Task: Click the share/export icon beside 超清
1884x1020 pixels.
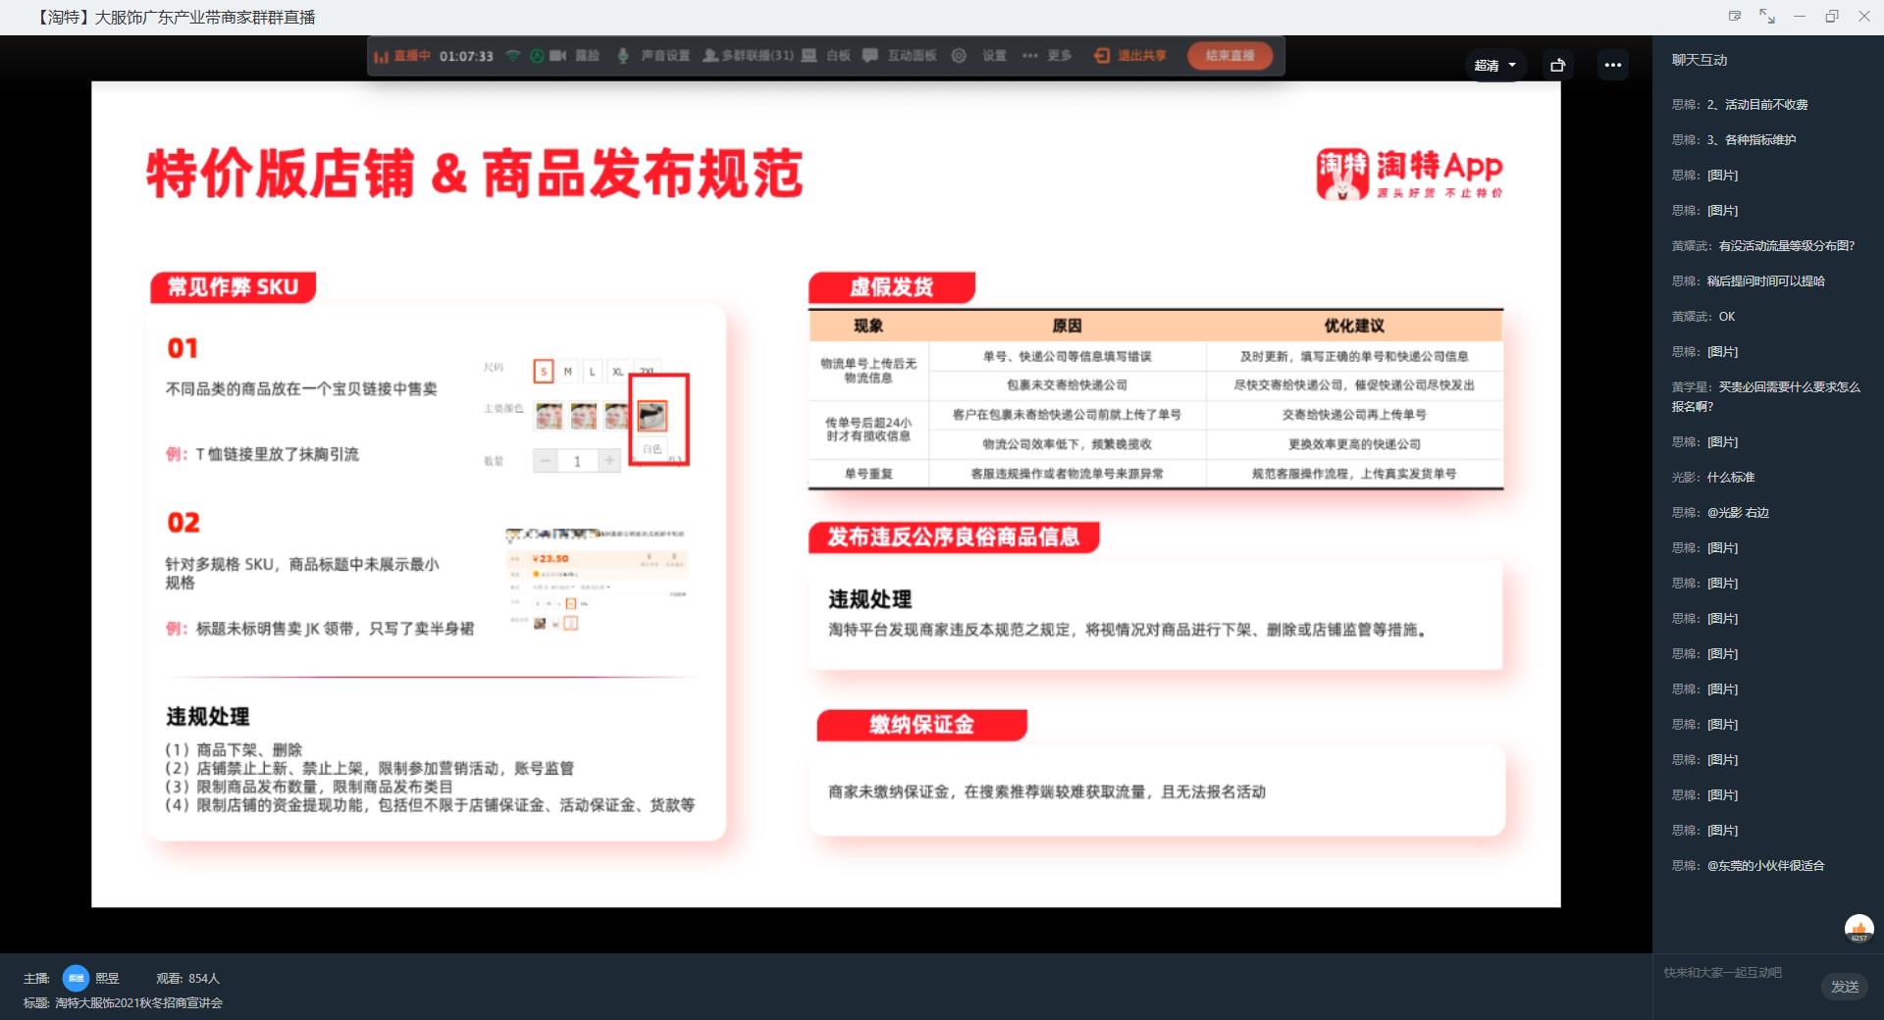Action: coord(1557,65)
